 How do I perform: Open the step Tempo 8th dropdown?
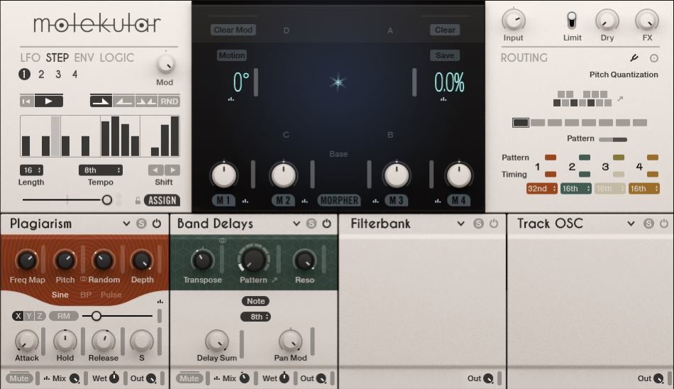[x=100, y=170]
